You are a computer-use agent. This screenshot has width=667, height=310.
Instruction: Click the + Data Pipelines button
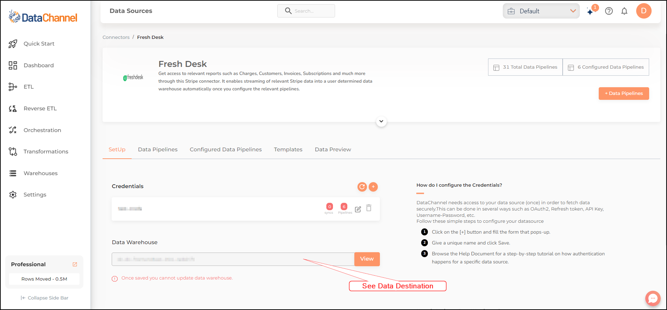[624, 94]
